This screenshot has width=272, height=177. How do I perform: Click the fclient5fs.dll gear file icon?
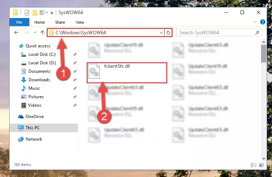(94, 71)
